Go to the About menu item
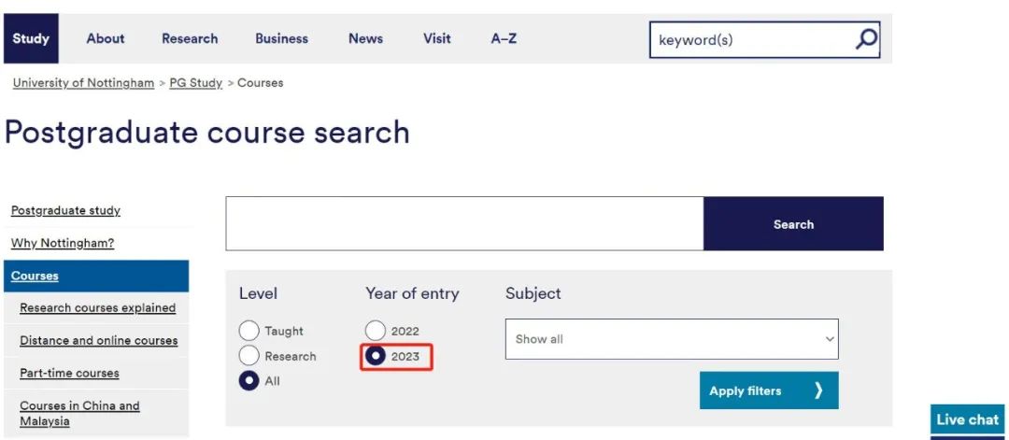The image size is (1009, 440). (x=106, y=38)
